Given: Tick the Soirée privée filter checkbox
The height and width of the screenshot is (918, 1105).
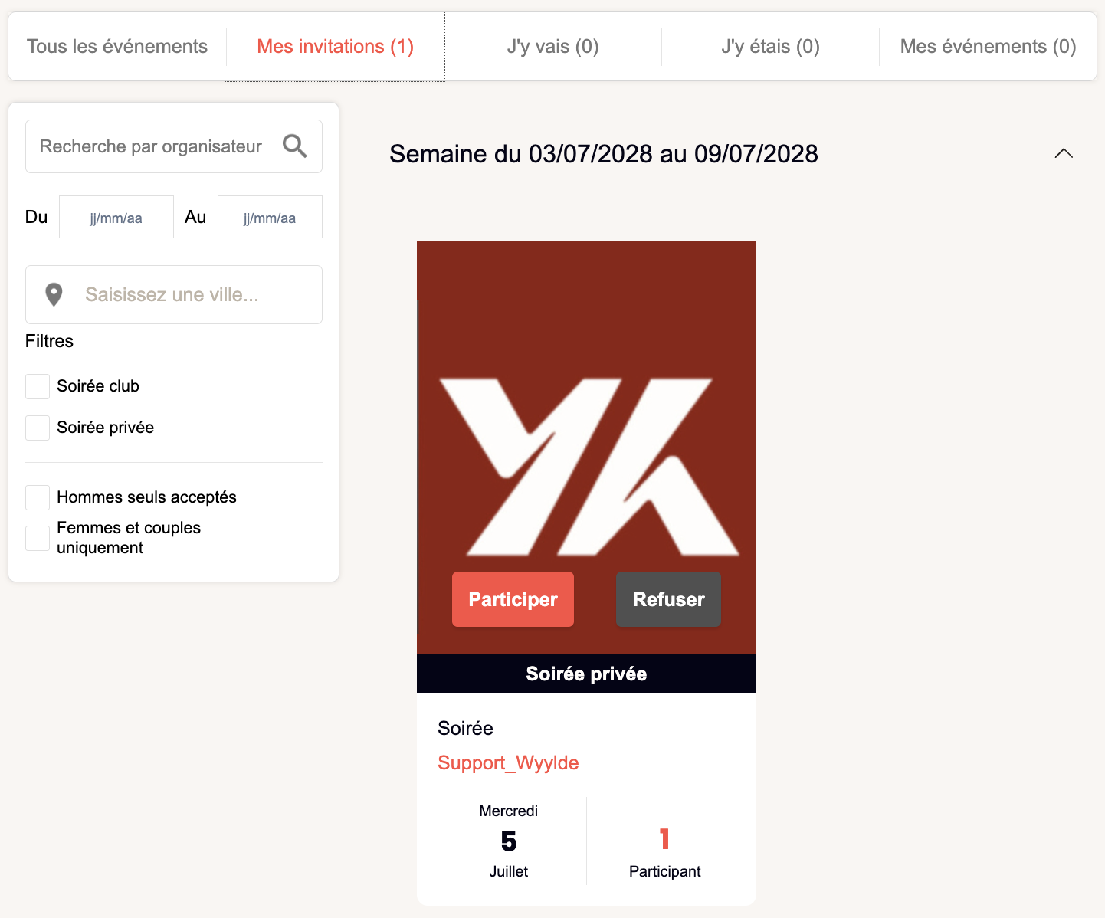Looking at the screenshot, I should pyautogui.click(x=38, y=428).
